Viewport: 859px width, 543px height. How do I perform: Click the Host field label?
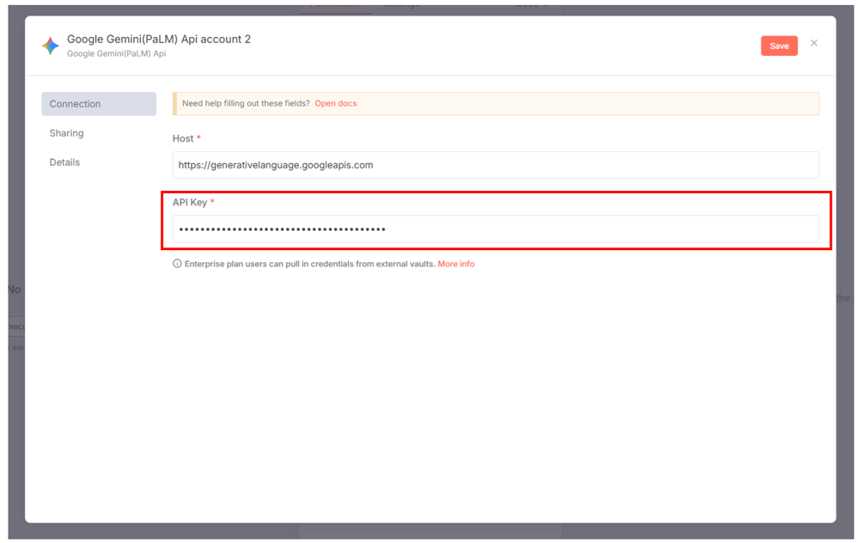pos(182,138)
